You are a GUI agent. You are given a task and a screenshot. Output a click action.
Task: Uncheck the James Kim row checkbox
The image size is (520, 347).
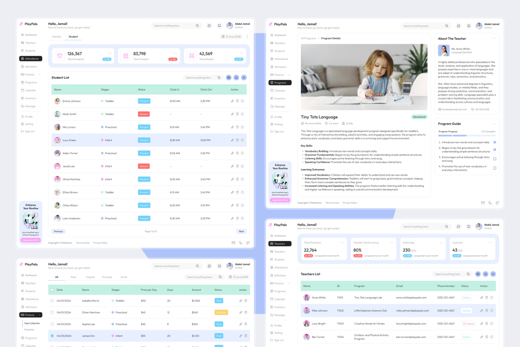click(52, 336)
